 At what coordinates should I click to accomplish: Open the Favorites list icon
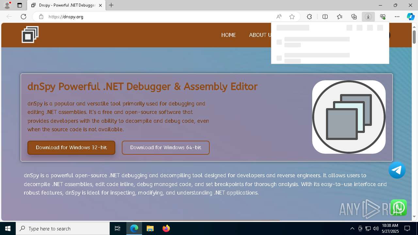tap(340, 17)
